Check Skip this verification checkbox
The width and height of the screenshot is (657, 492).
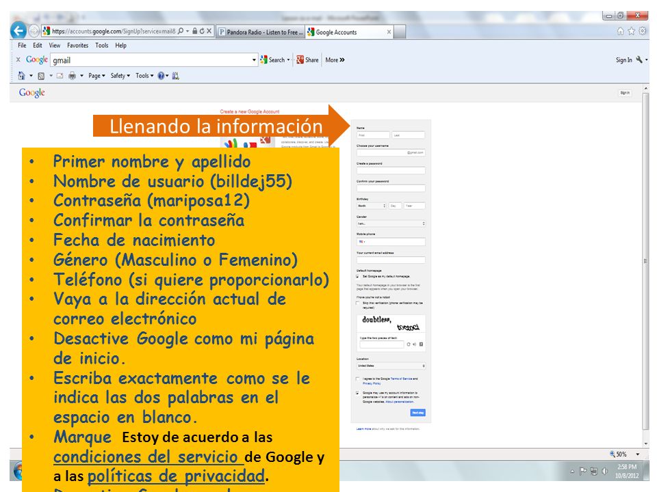[357, 303]
